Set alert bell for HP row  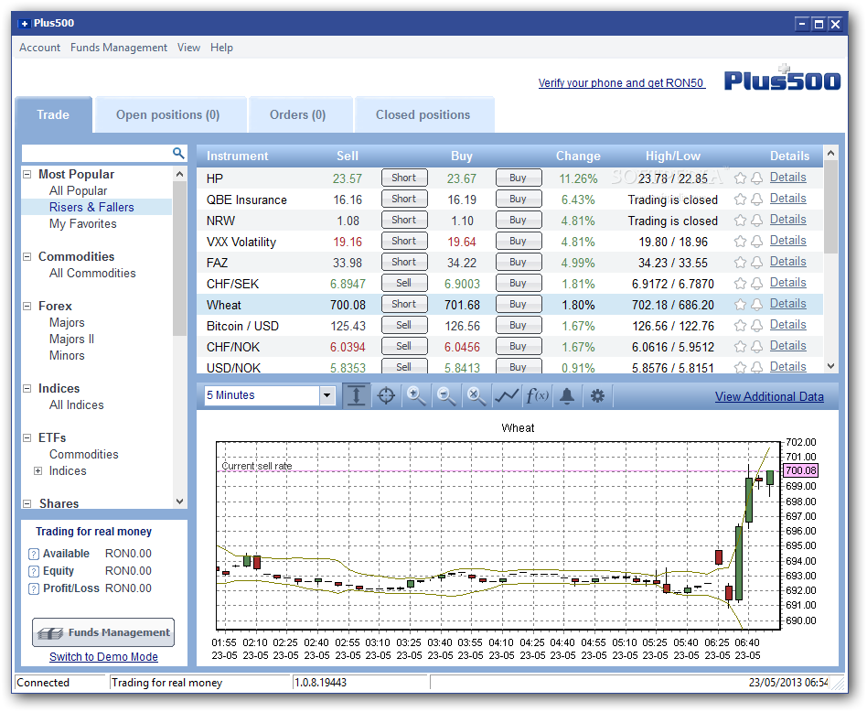click(x=757, y=178)
